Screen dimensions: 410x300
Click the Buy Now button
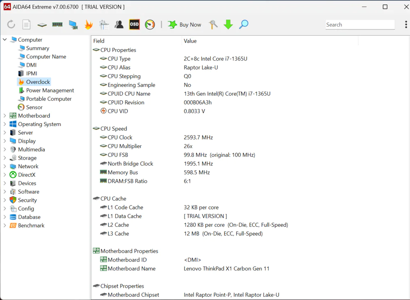[184, 25]
